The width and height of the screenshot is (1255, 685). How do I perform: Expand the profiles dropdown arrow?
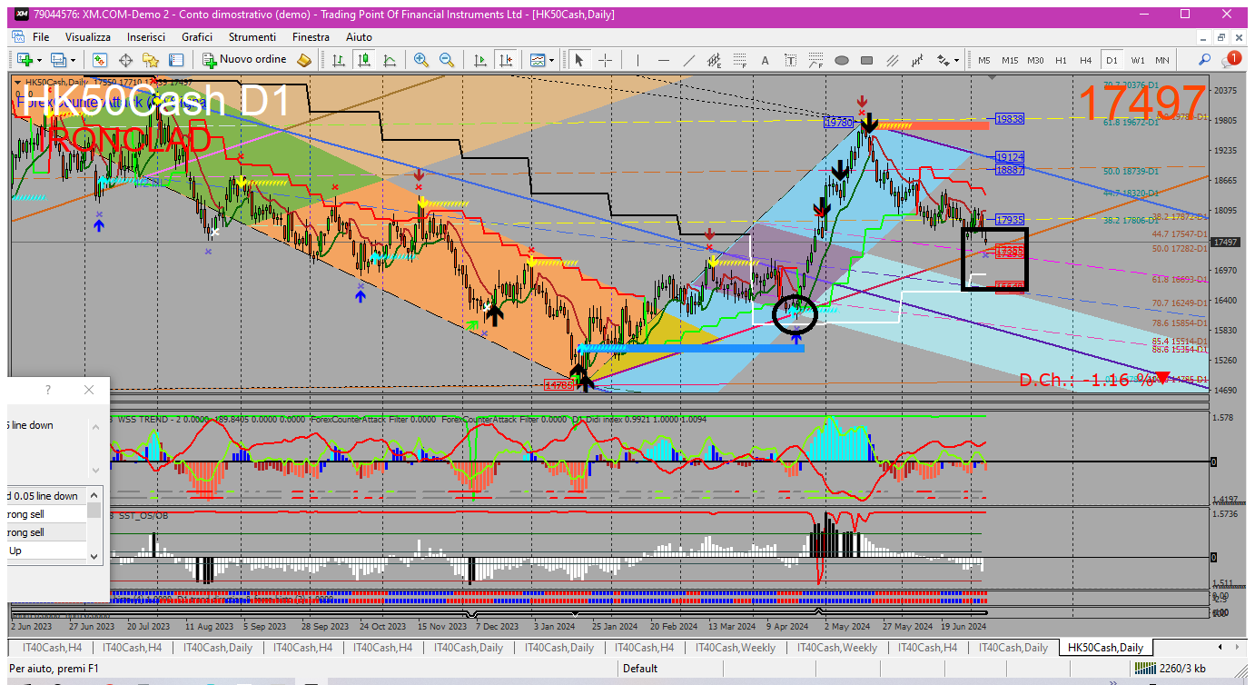pos(73,61)
